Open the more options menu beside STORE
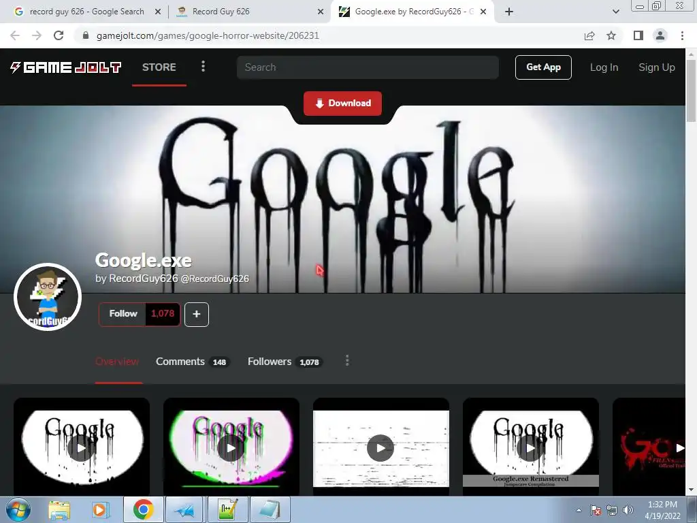Viewport: 697px width, 523px height. (203, 67)
